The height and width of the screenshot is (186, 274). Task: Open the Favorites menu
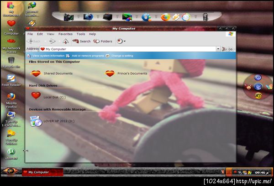[x=65, y=34]
